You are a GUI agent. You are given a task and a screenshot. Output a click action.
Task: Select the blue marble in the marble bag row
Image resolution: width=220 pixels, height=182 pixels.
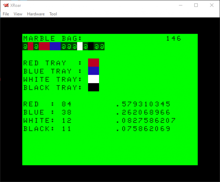click(x=55, y=46)
